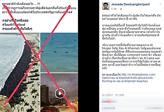Open the post options dropdown arrow

coord(160,4)
